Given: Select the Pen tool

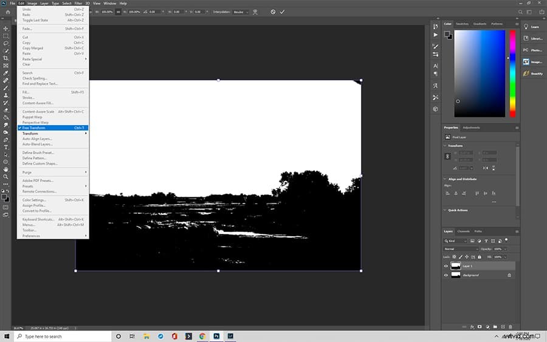Looking at the screenshot, I should coord(5,140).
